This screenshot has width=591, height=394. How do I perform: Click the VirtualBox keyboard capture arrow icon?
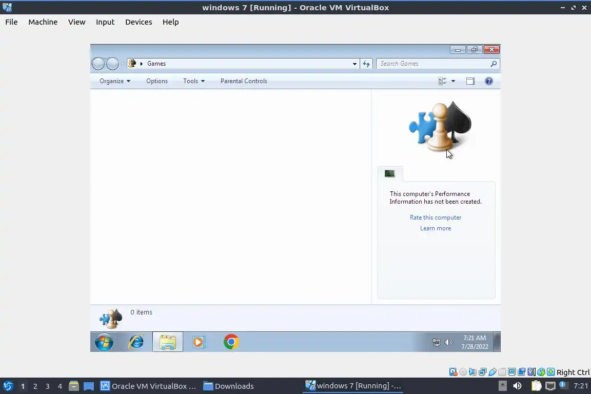(550, 372)
